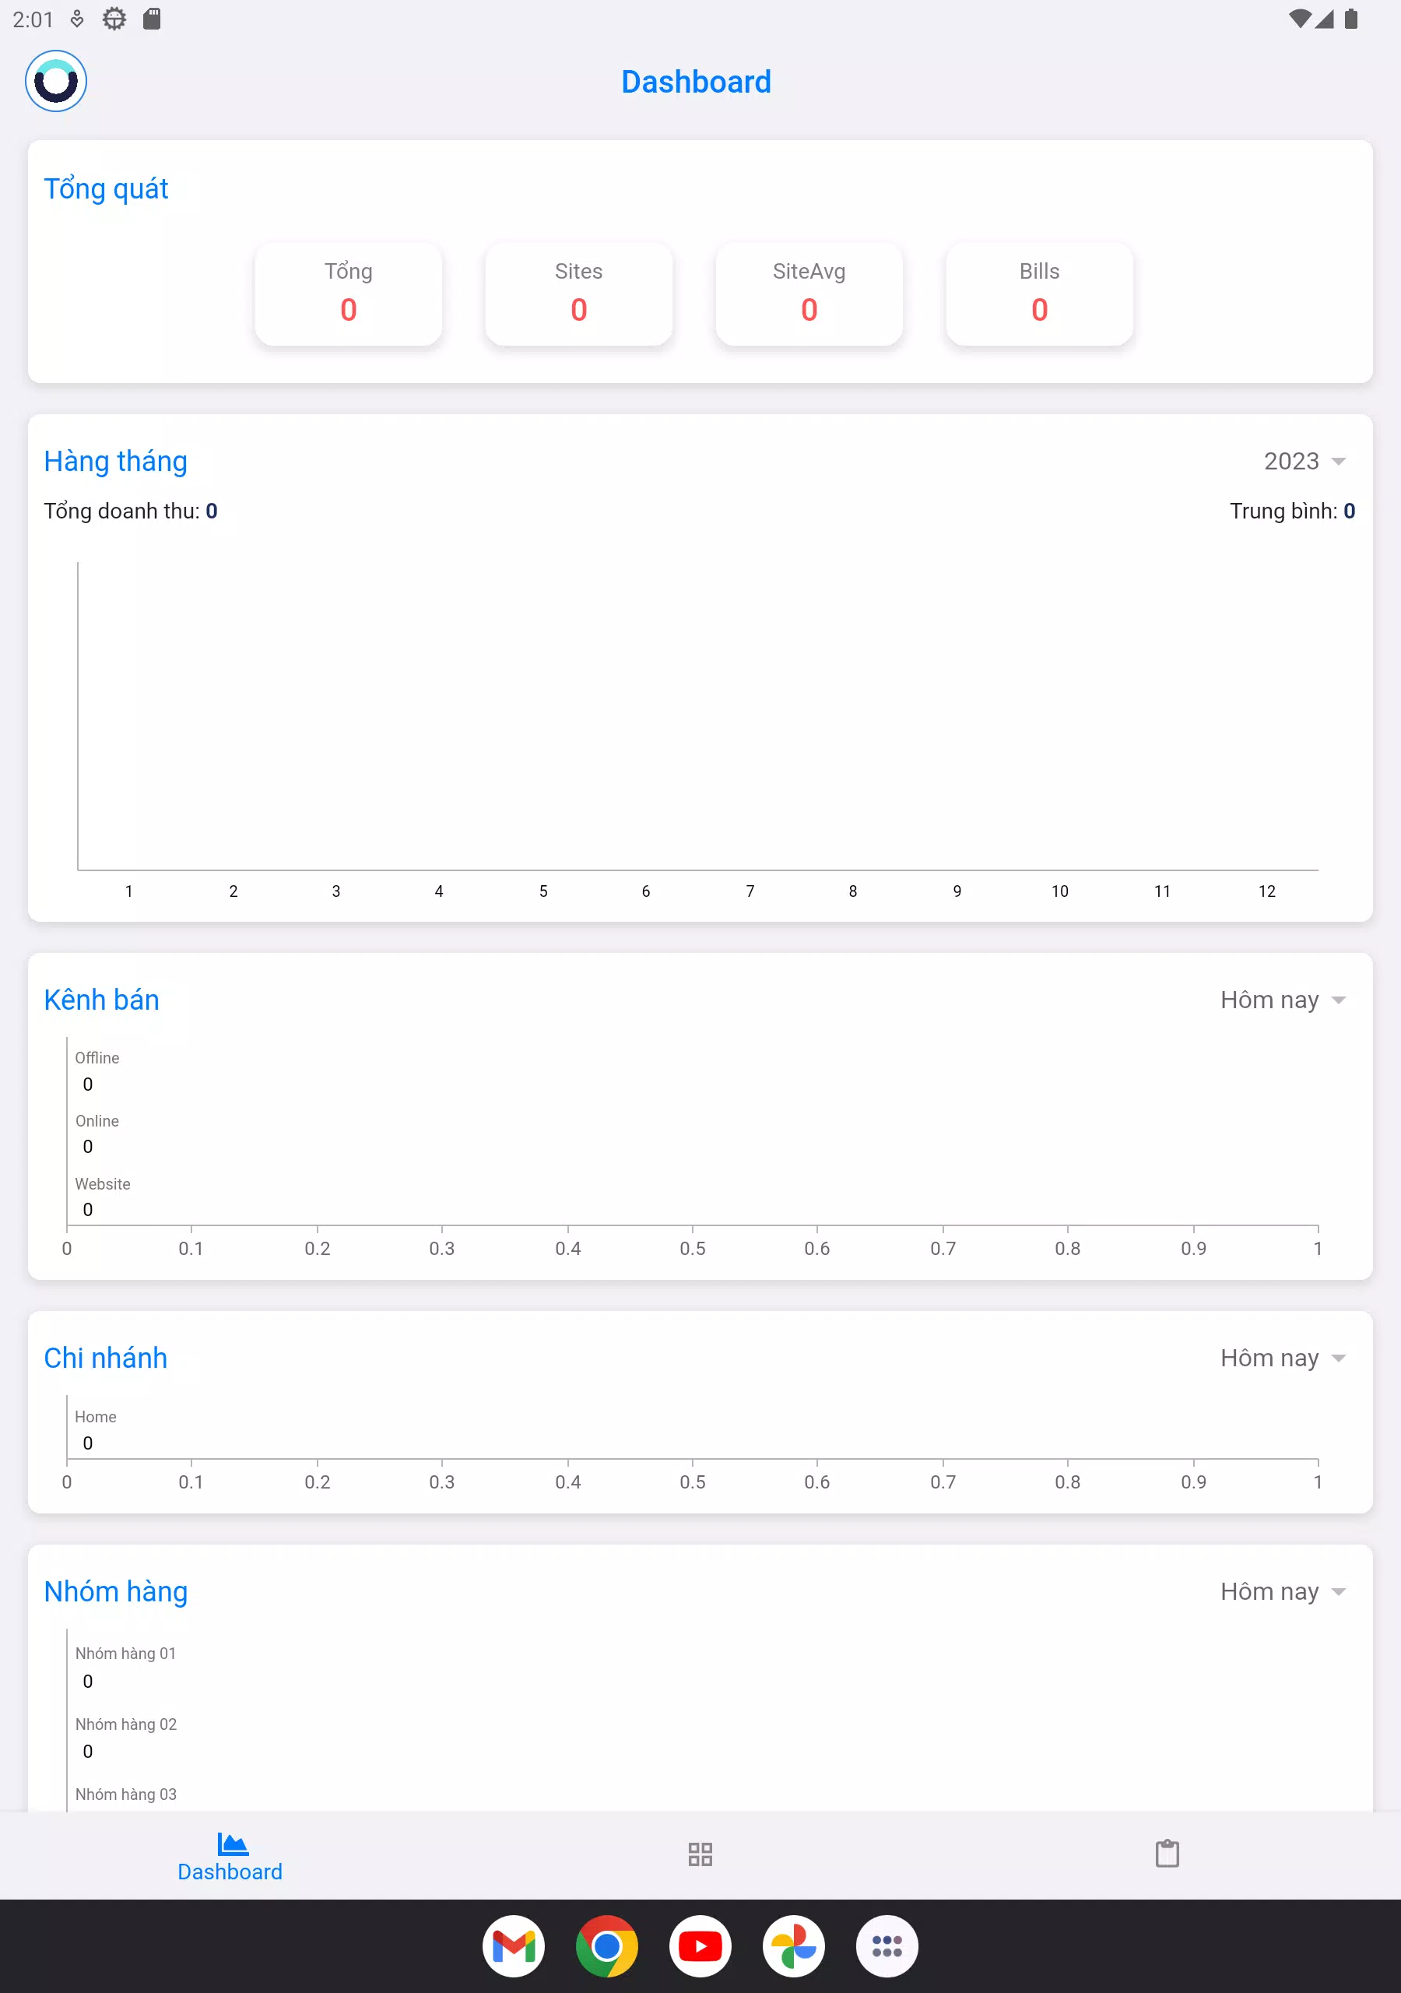Viewport: 1401px width, 1993px height.
Task: Select the SiteAvg summary card
Action: coord(809,294)
